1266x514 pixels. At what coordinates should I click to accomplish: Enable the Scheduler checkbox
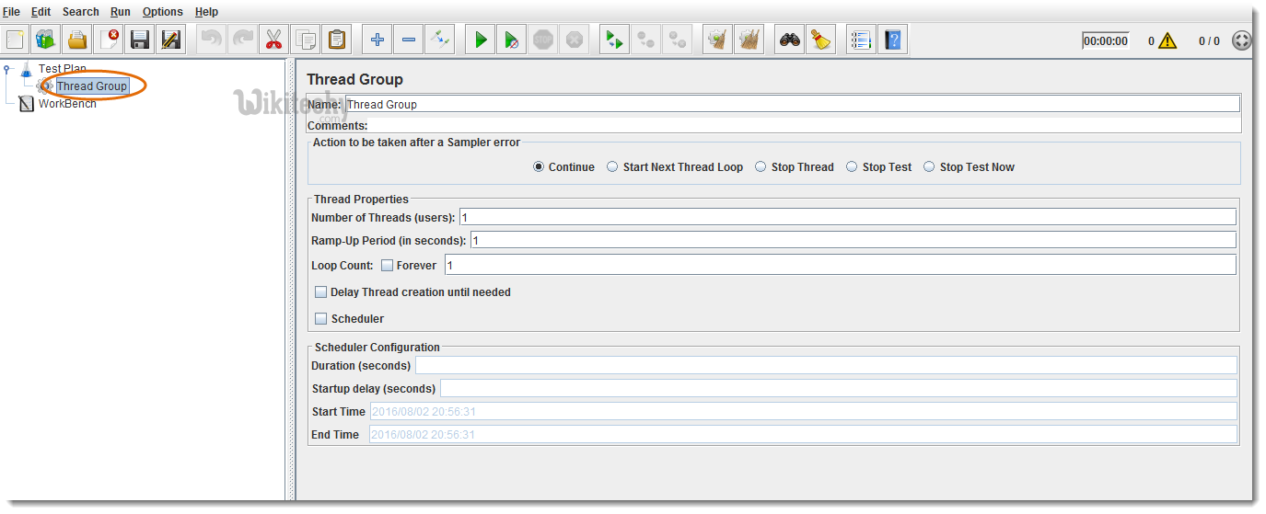pos(321,319)
